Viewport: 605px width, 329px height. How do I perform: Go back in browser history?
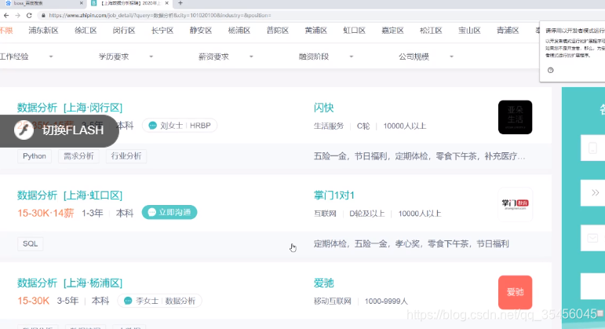[x=6, y=16]
